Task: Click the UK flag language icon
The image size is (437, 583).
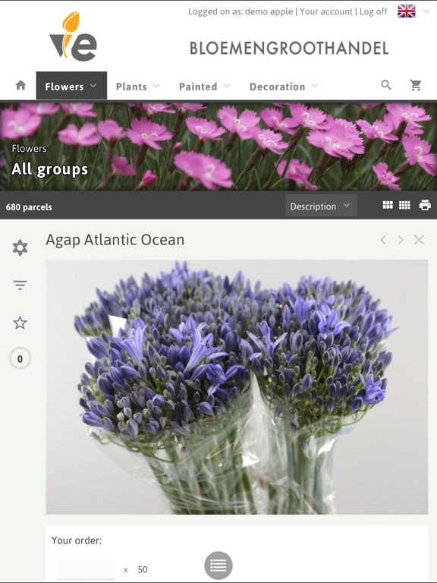Action: pyautogui.click(x=407, y=11)
